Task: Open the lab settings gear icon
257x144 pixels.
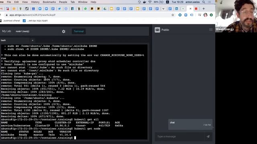Action: coord(63,31)
